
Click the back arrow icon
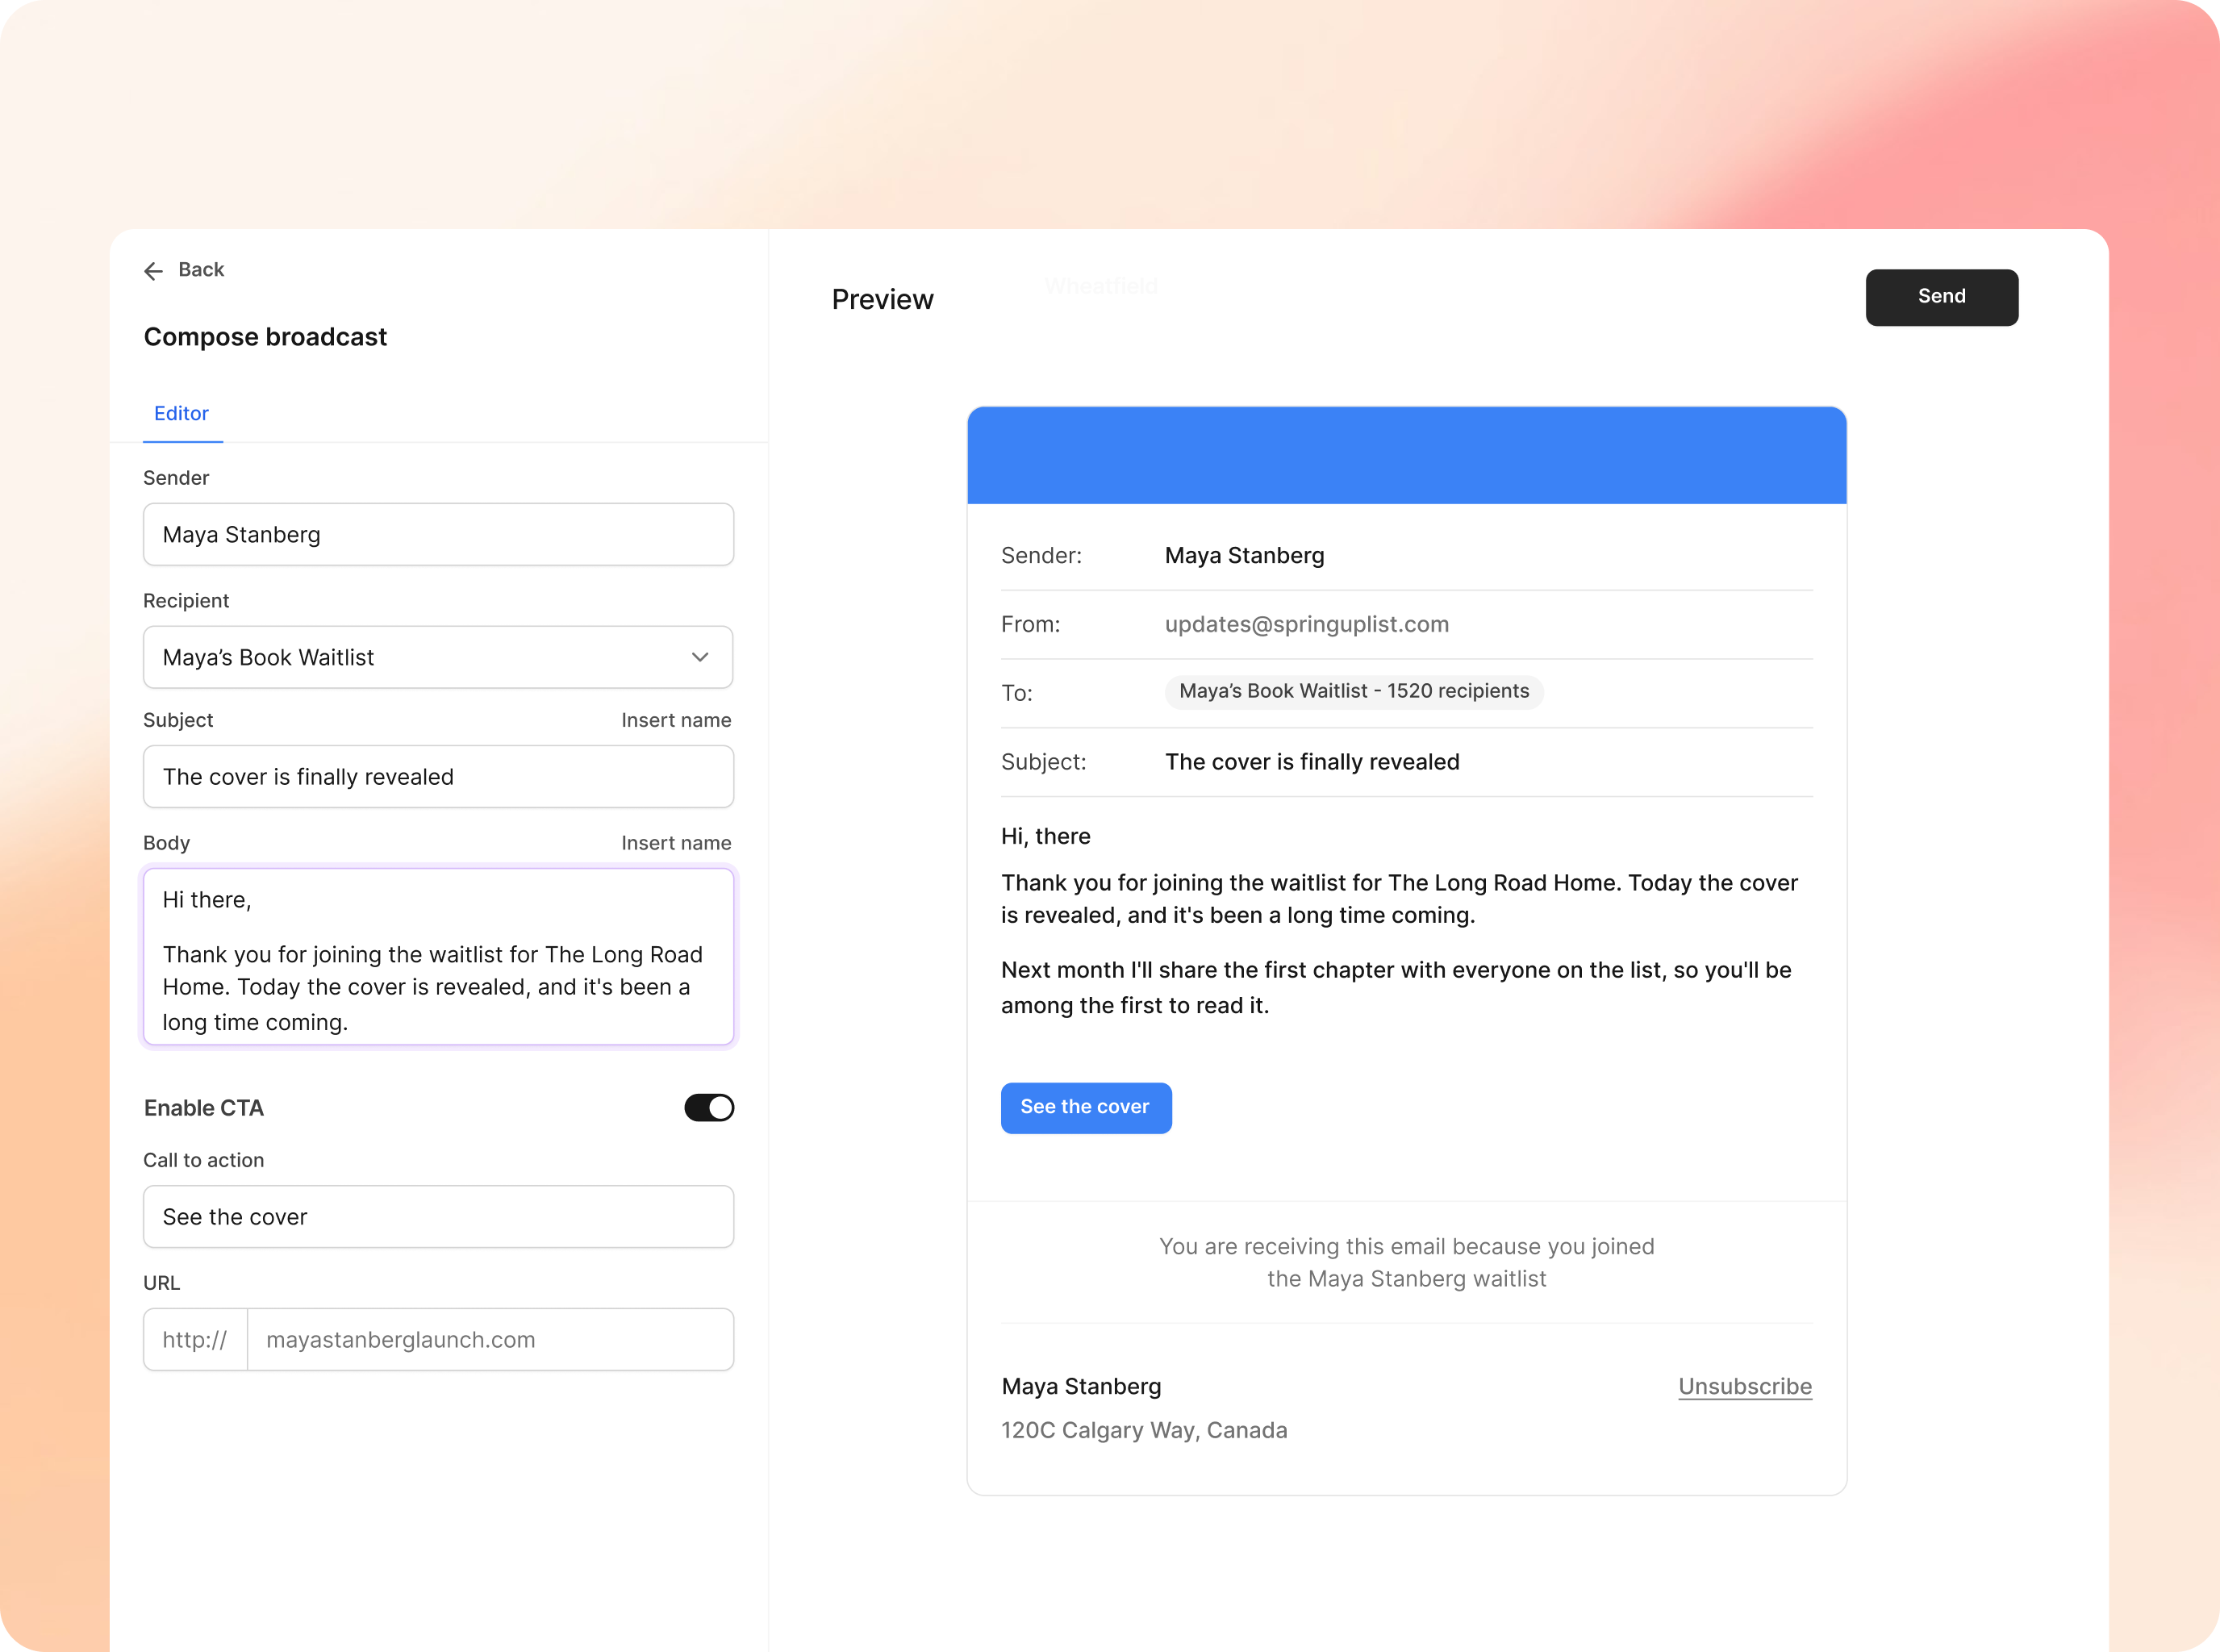pyautogui.click(x=153, y=271)
